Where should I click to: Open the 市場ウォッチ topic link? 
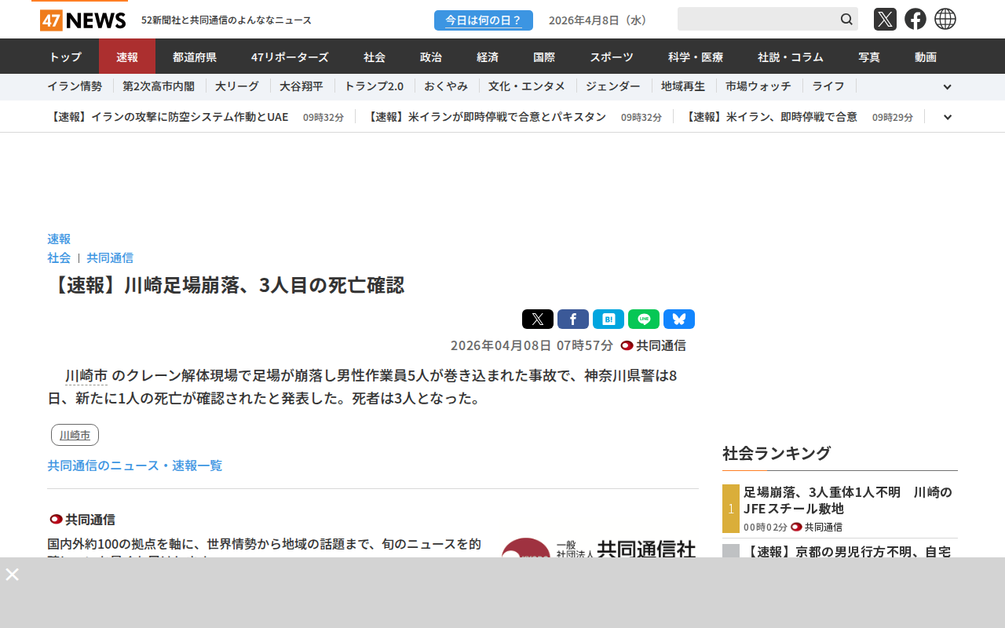pos(758,86)
